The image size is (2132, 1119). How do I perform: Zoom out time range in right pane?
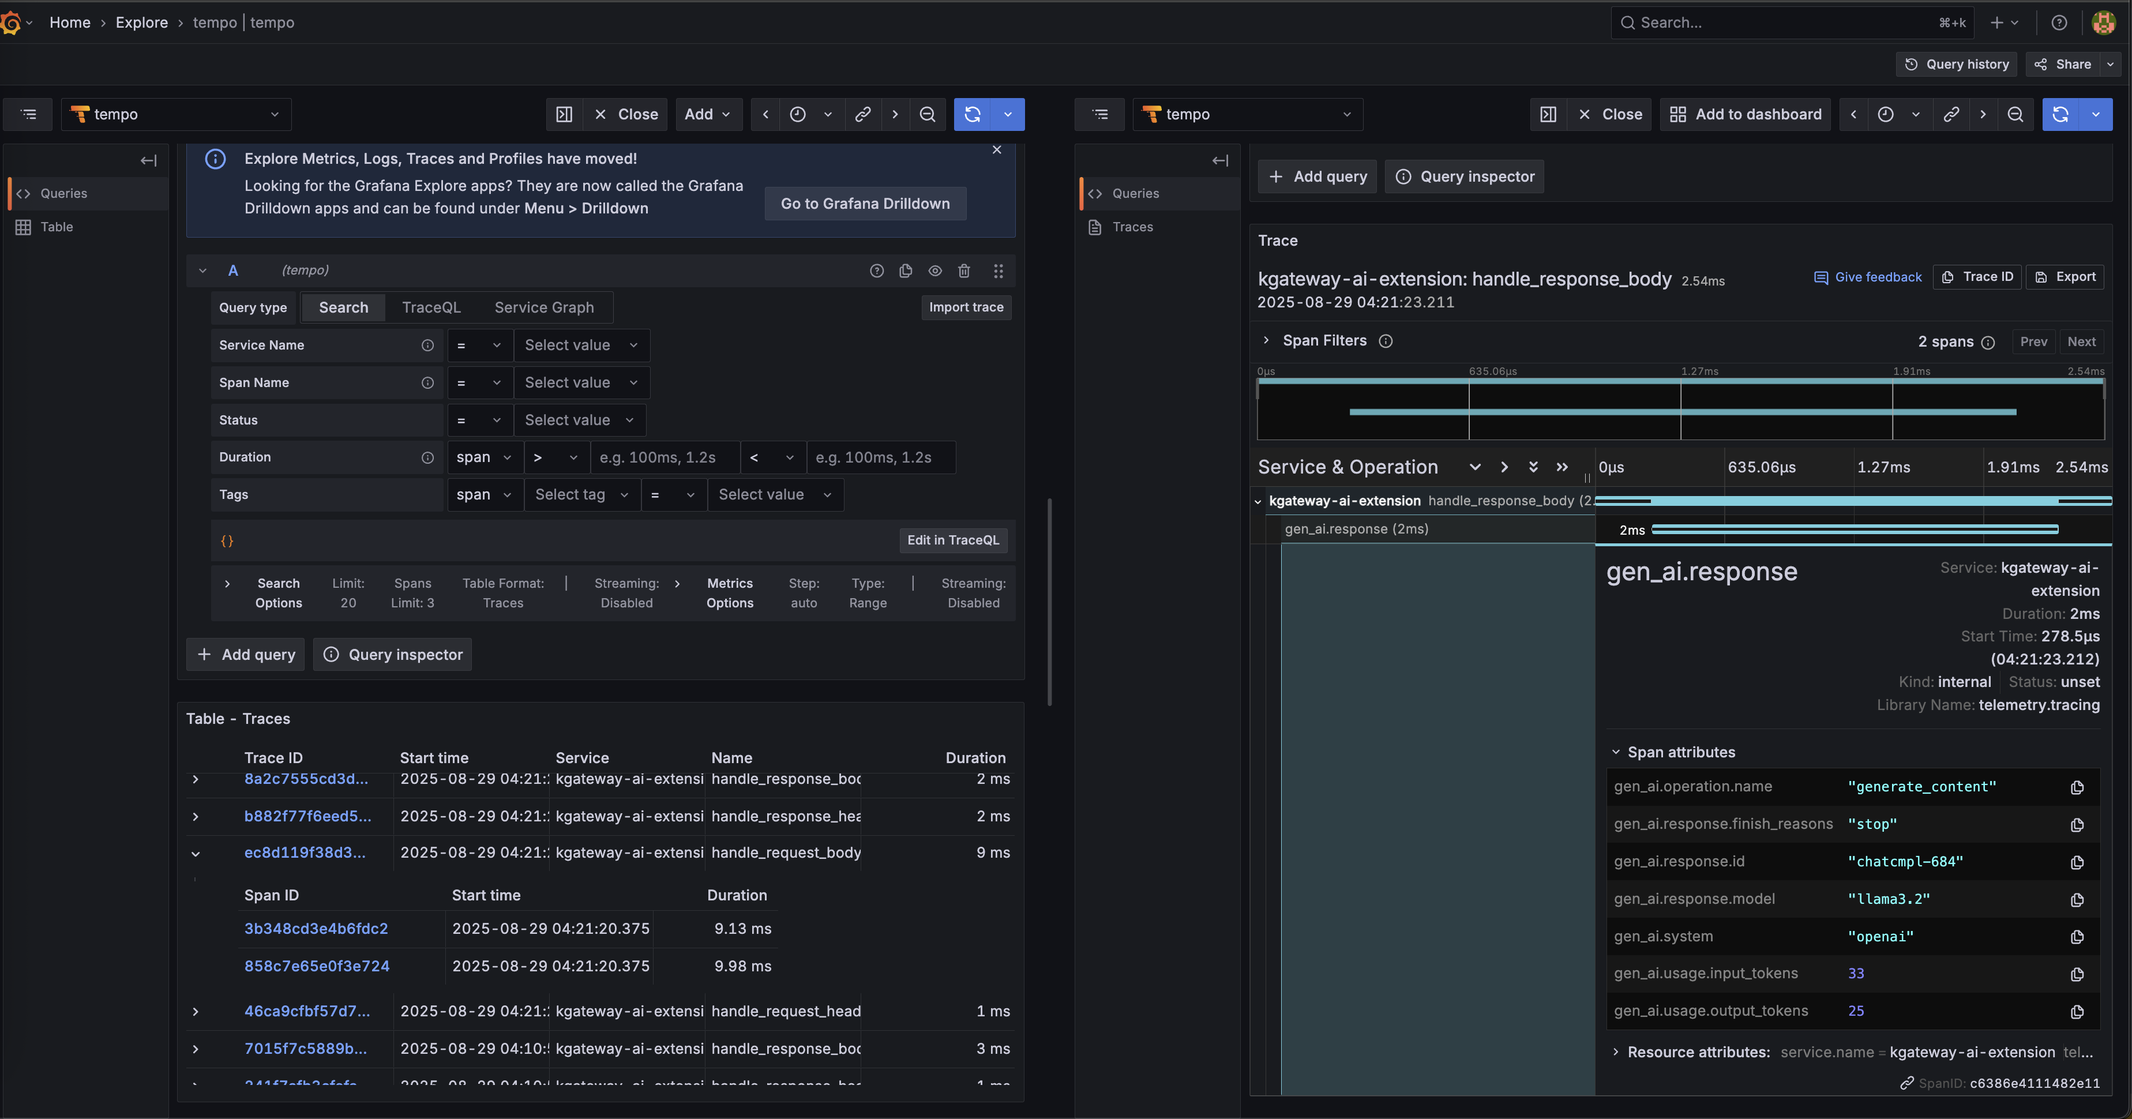(x=2015, y=114)
